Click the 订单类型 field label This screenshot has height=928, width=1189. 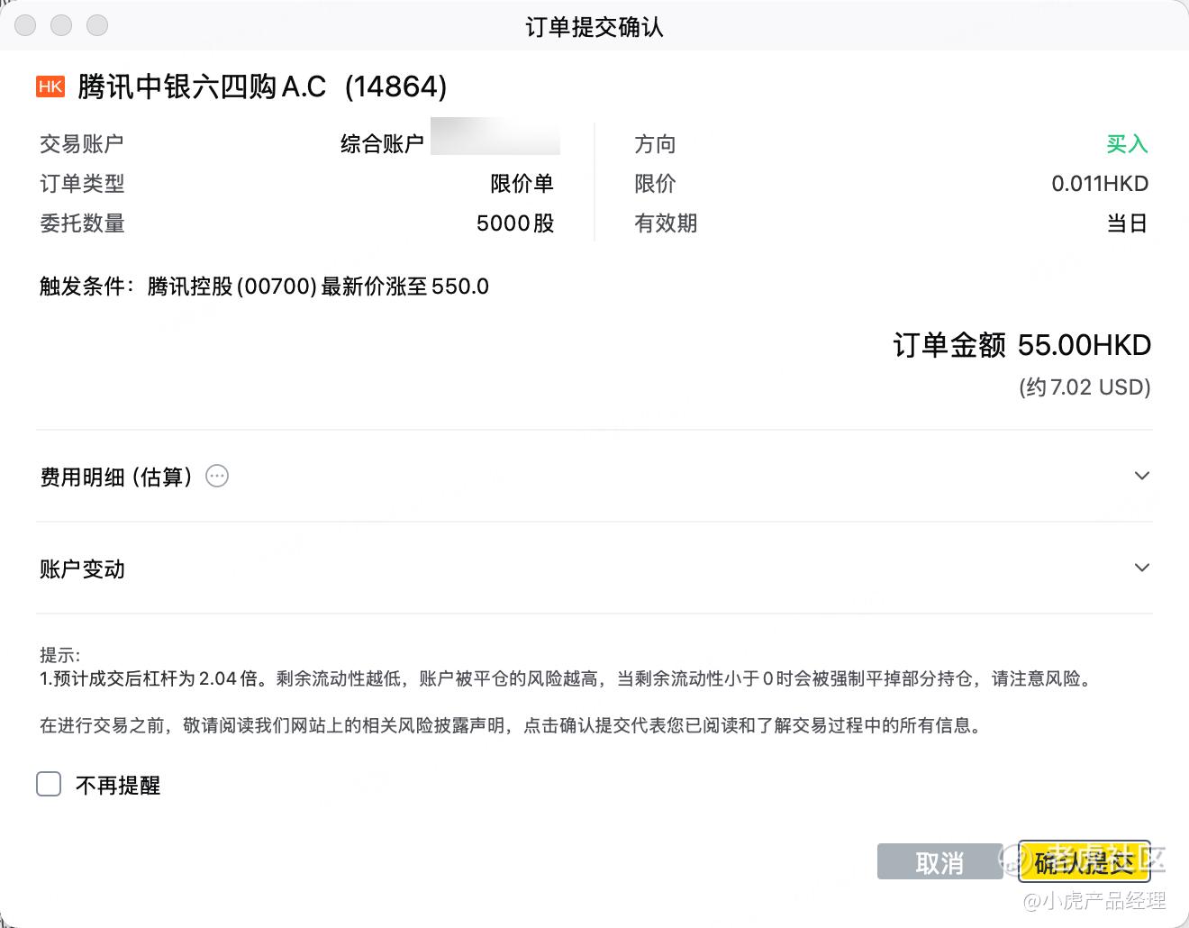[82, 184]
